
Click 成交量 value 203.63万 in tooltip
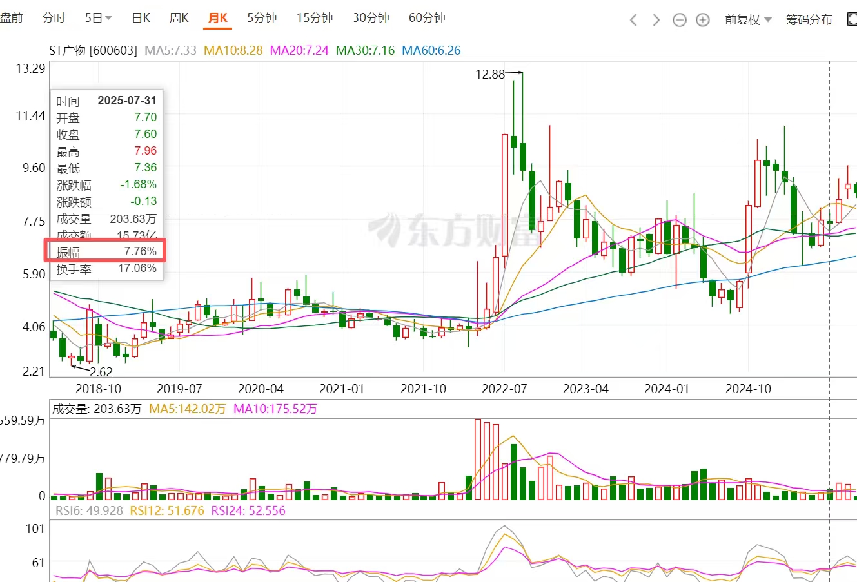pyautogui.click(x=133, y=219)
